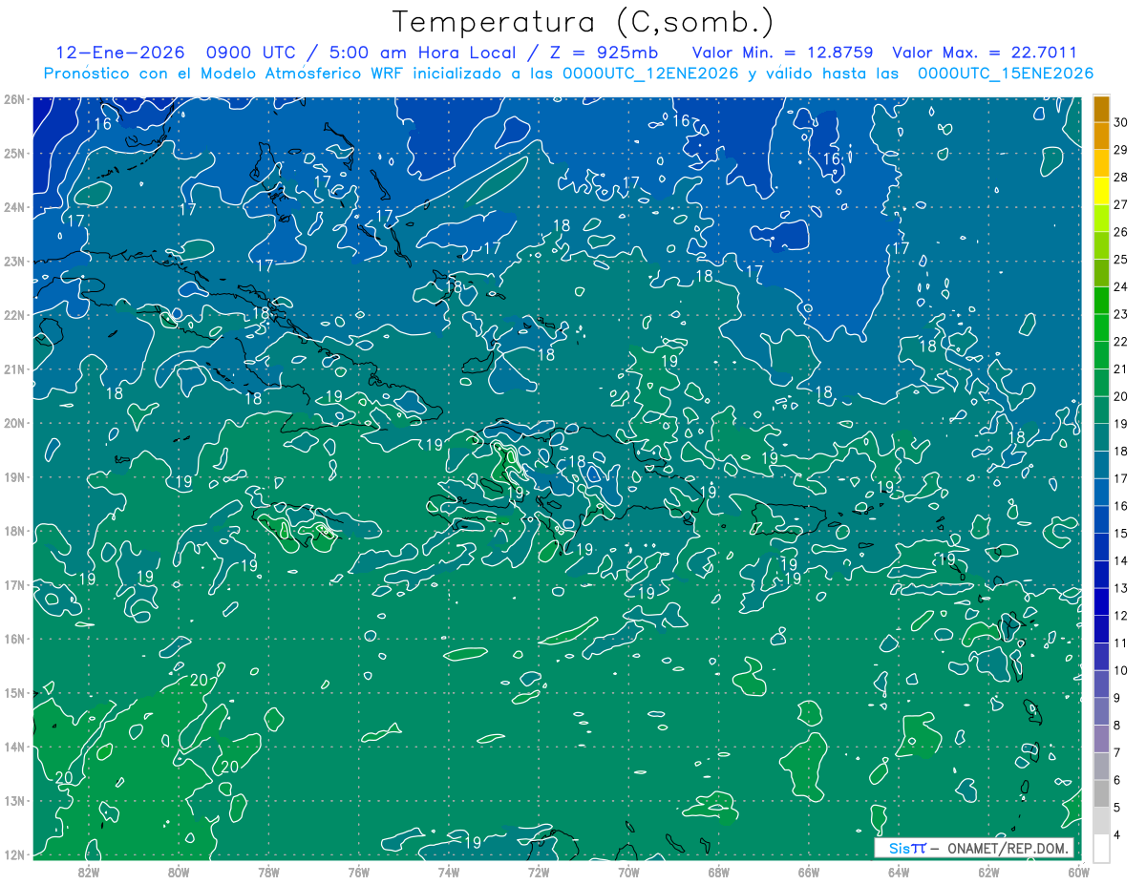Image resolution: width=1146 pixels, height=885 pixels.
Task: Click the '64W' longitude axis label
Action: (x=899, y=872)
